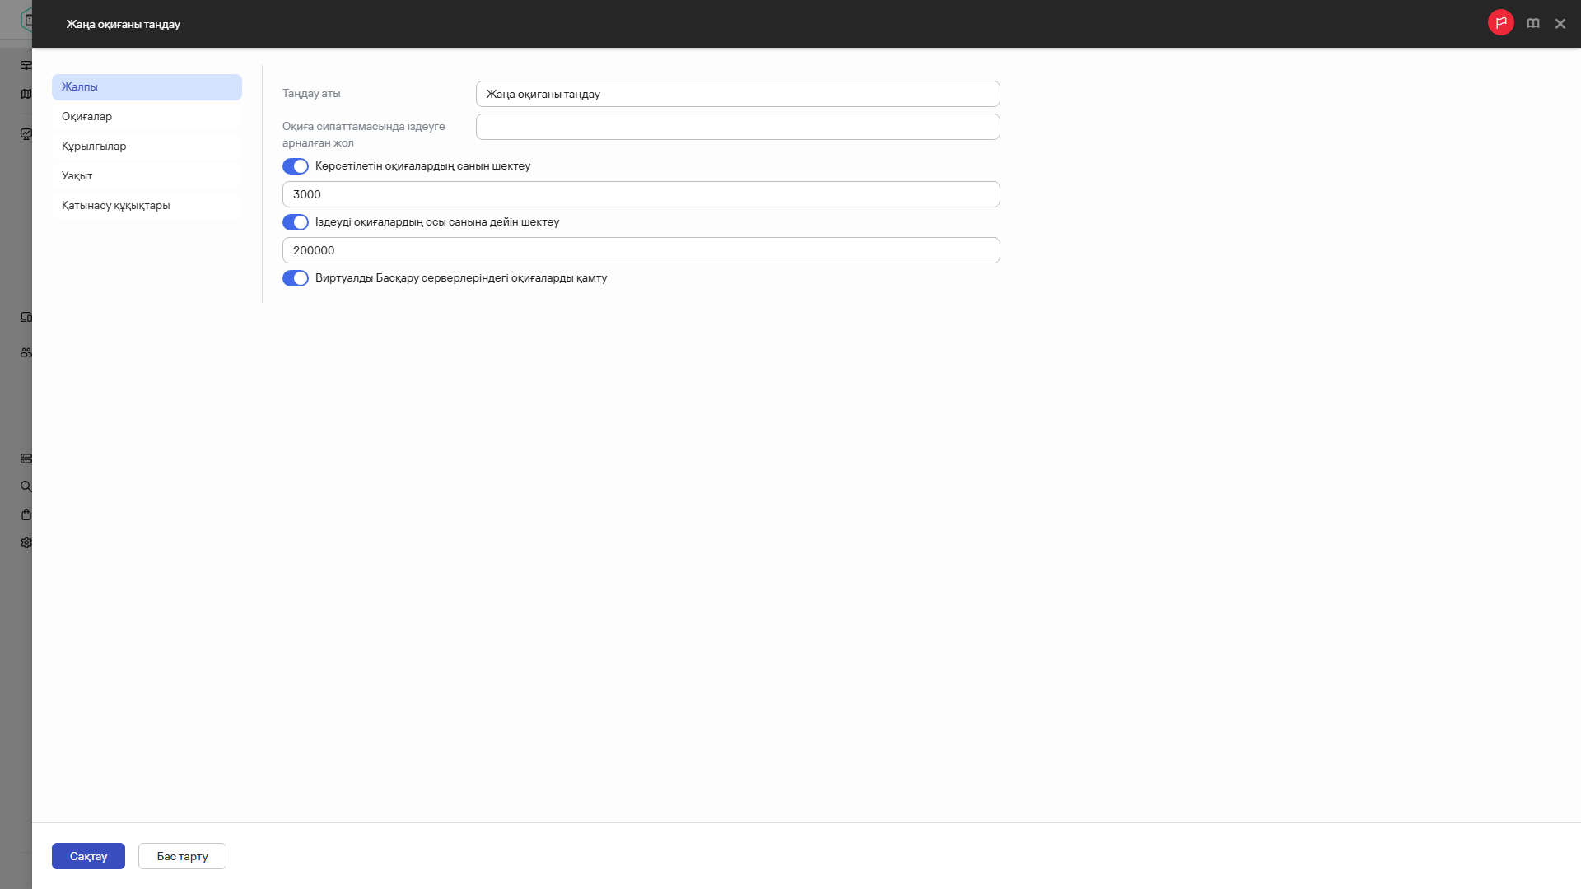Viewport: 1581px width, 889px height.
Task: Click the shopping bag marketplace icon
Action: [x=26, y=514]
